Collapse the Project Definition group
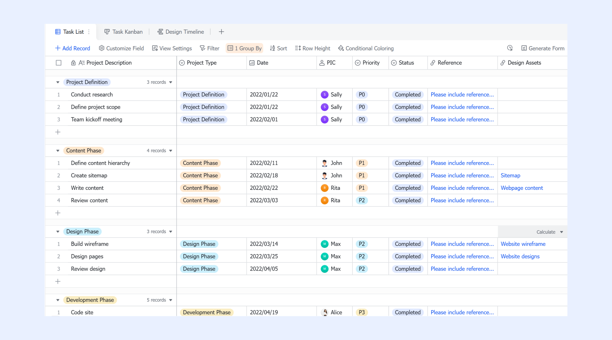Image resolution: width=612 pixels, height=340 pixels. (58, 82)
